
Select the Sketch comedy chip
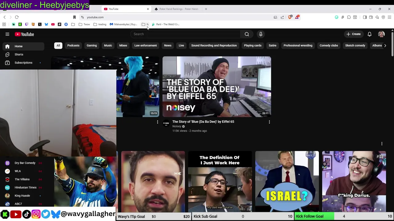[x=355, y=45]
